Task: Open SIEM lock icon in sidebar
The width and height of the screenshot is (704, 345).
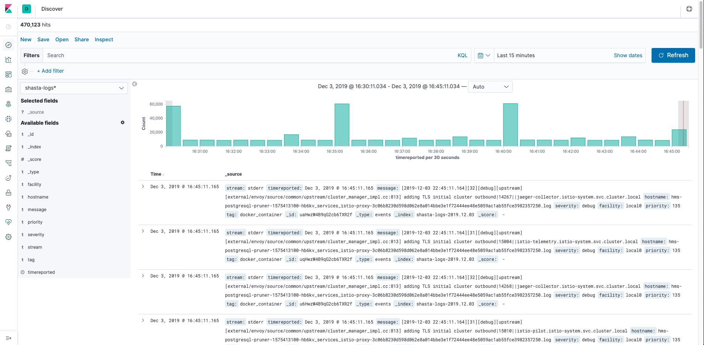Action: click(8, 193)
